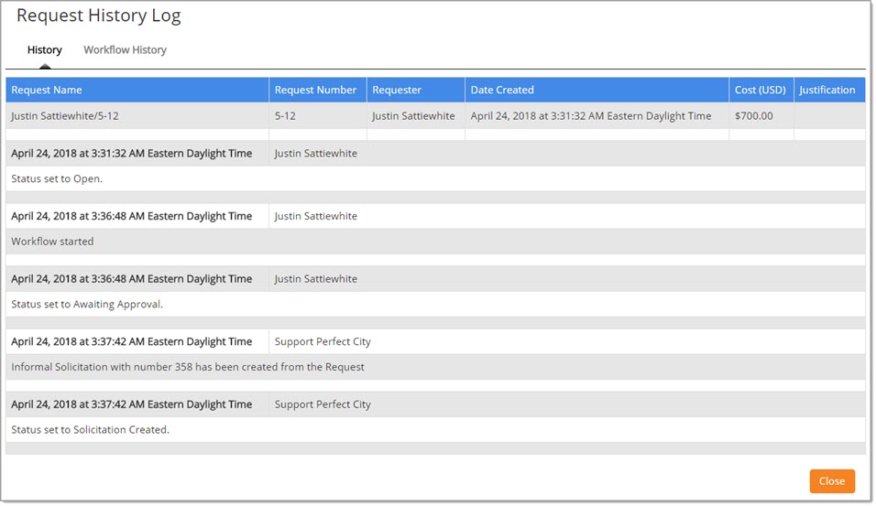Click the Informal Solicitation number 358 entry

click(x=188, y=367)
